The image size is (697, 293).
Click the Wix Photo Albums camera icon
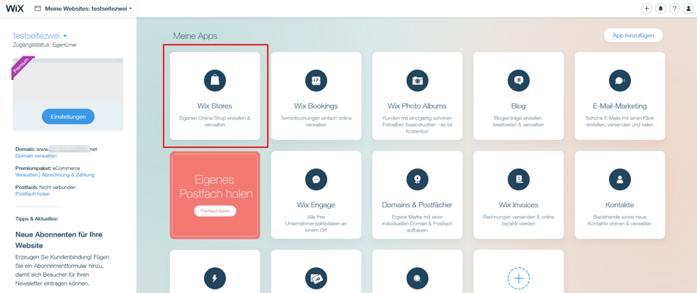(417, 80)
